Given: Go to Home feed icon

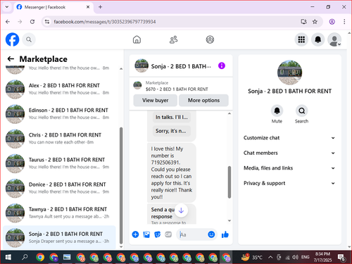Looking at the screenshot, I should [x=137, y=39].
